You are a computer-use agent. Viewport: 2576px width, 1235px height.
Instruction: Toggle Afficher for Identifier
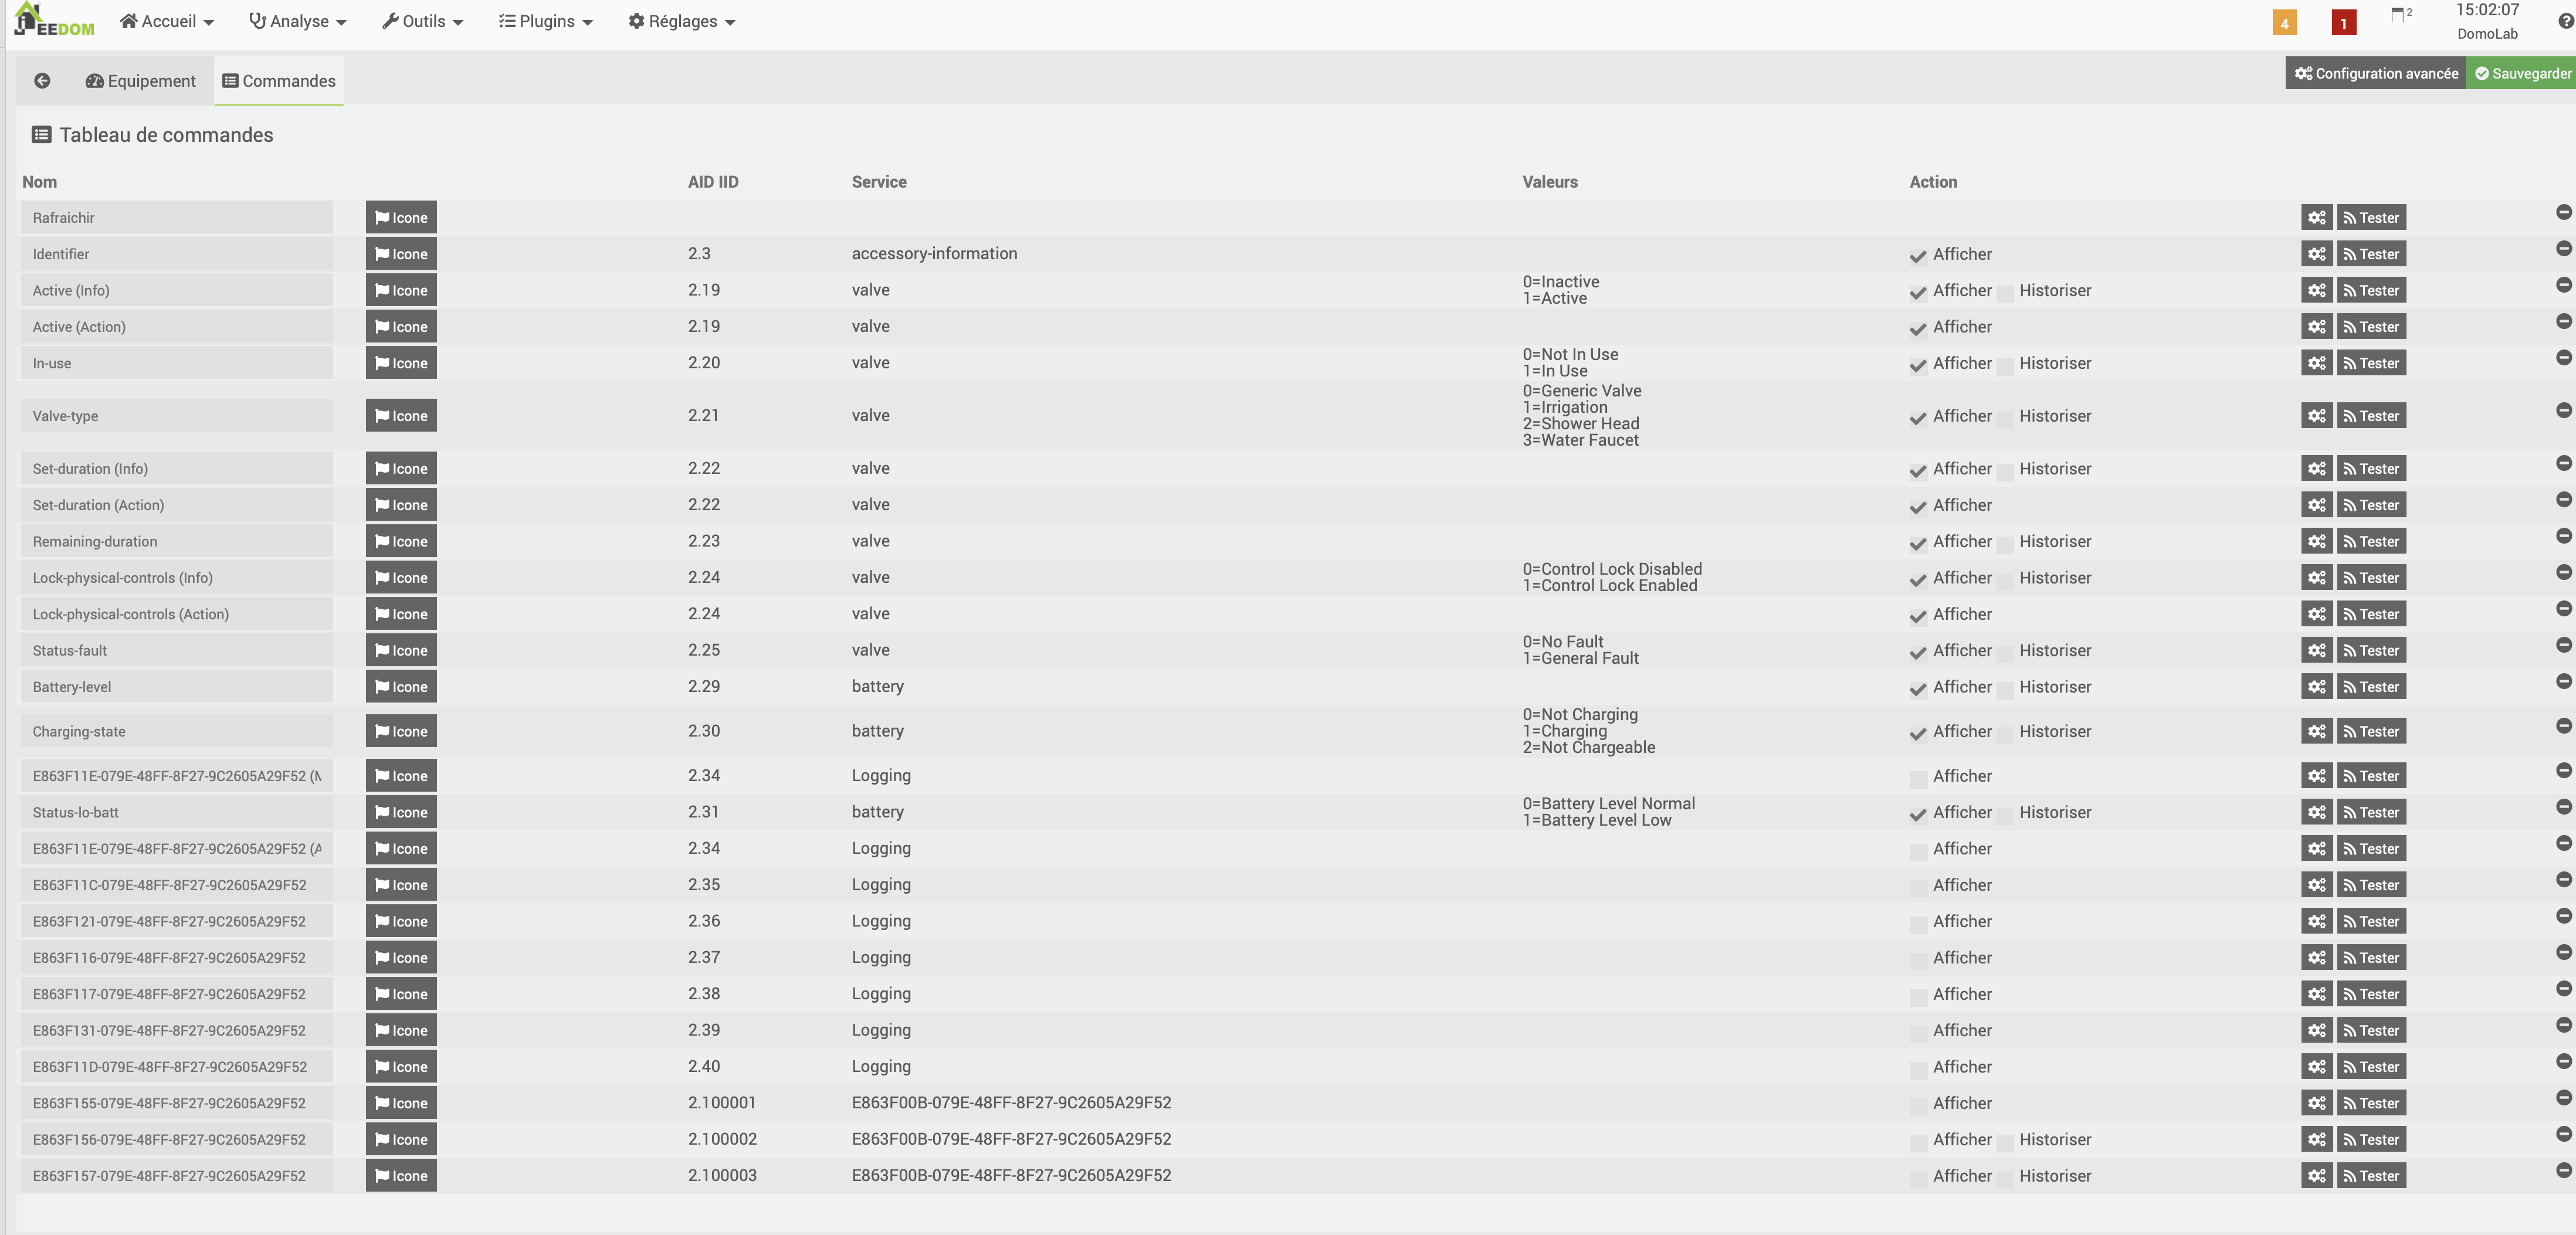click(x=1917, y=256)
